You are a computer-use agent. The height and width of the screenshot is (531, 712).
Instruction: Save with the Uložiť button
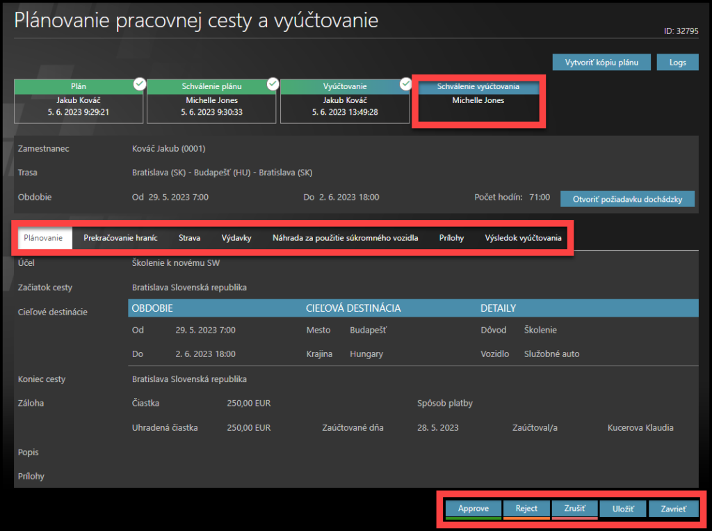click(x=623, y=509)
